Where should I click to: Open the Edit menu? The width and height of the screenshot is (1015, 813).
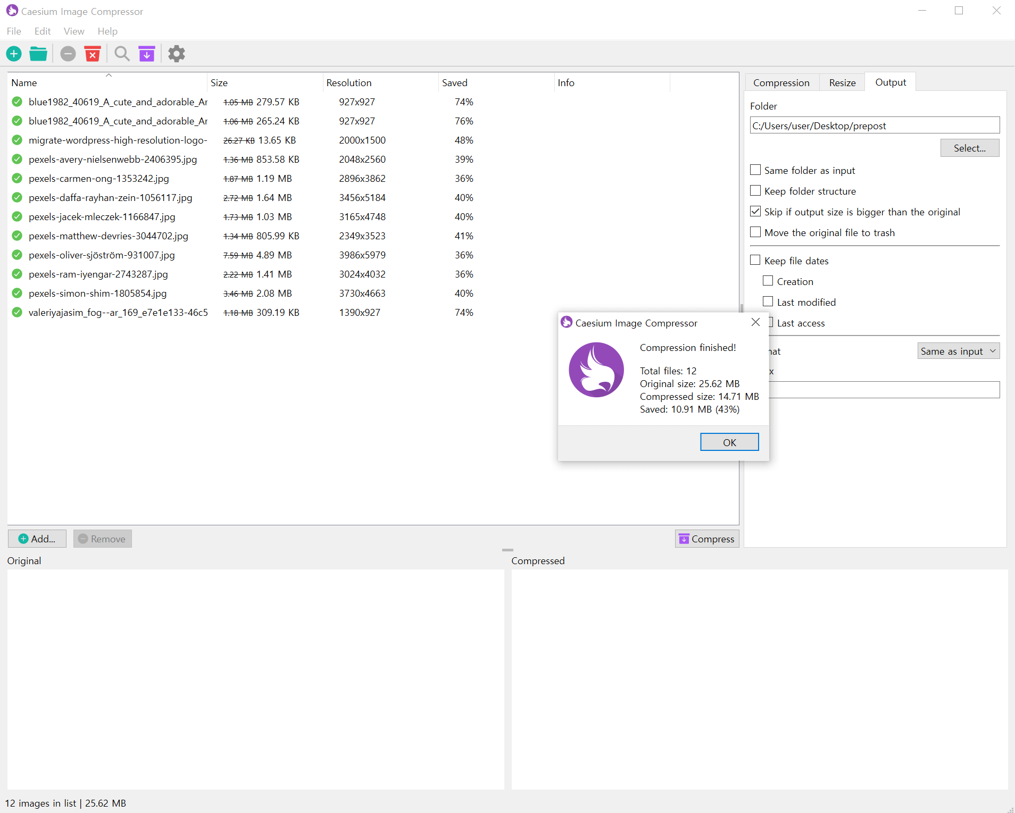(43, 31)
